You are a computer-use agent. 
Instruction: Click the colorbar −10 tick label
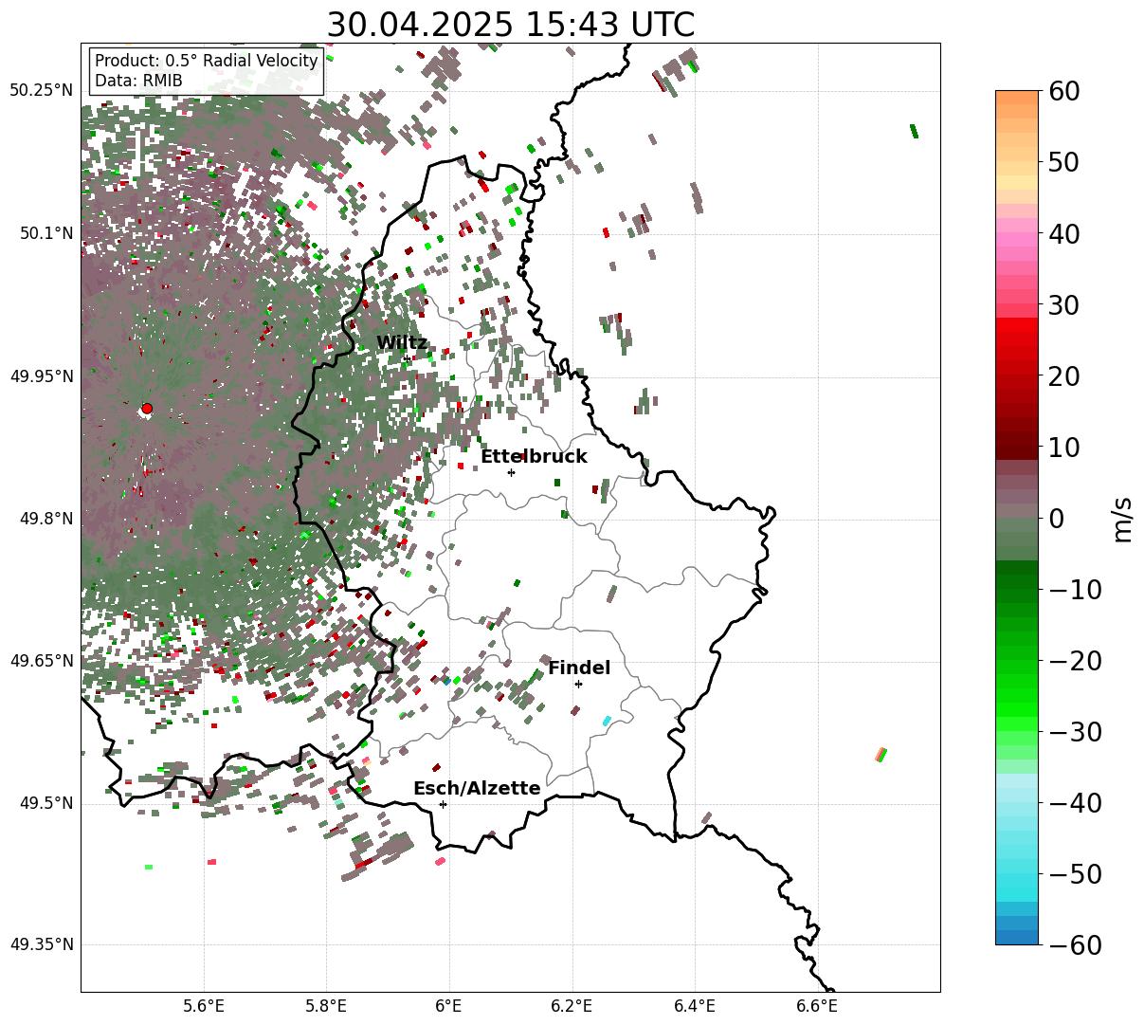coord(1075,590)
